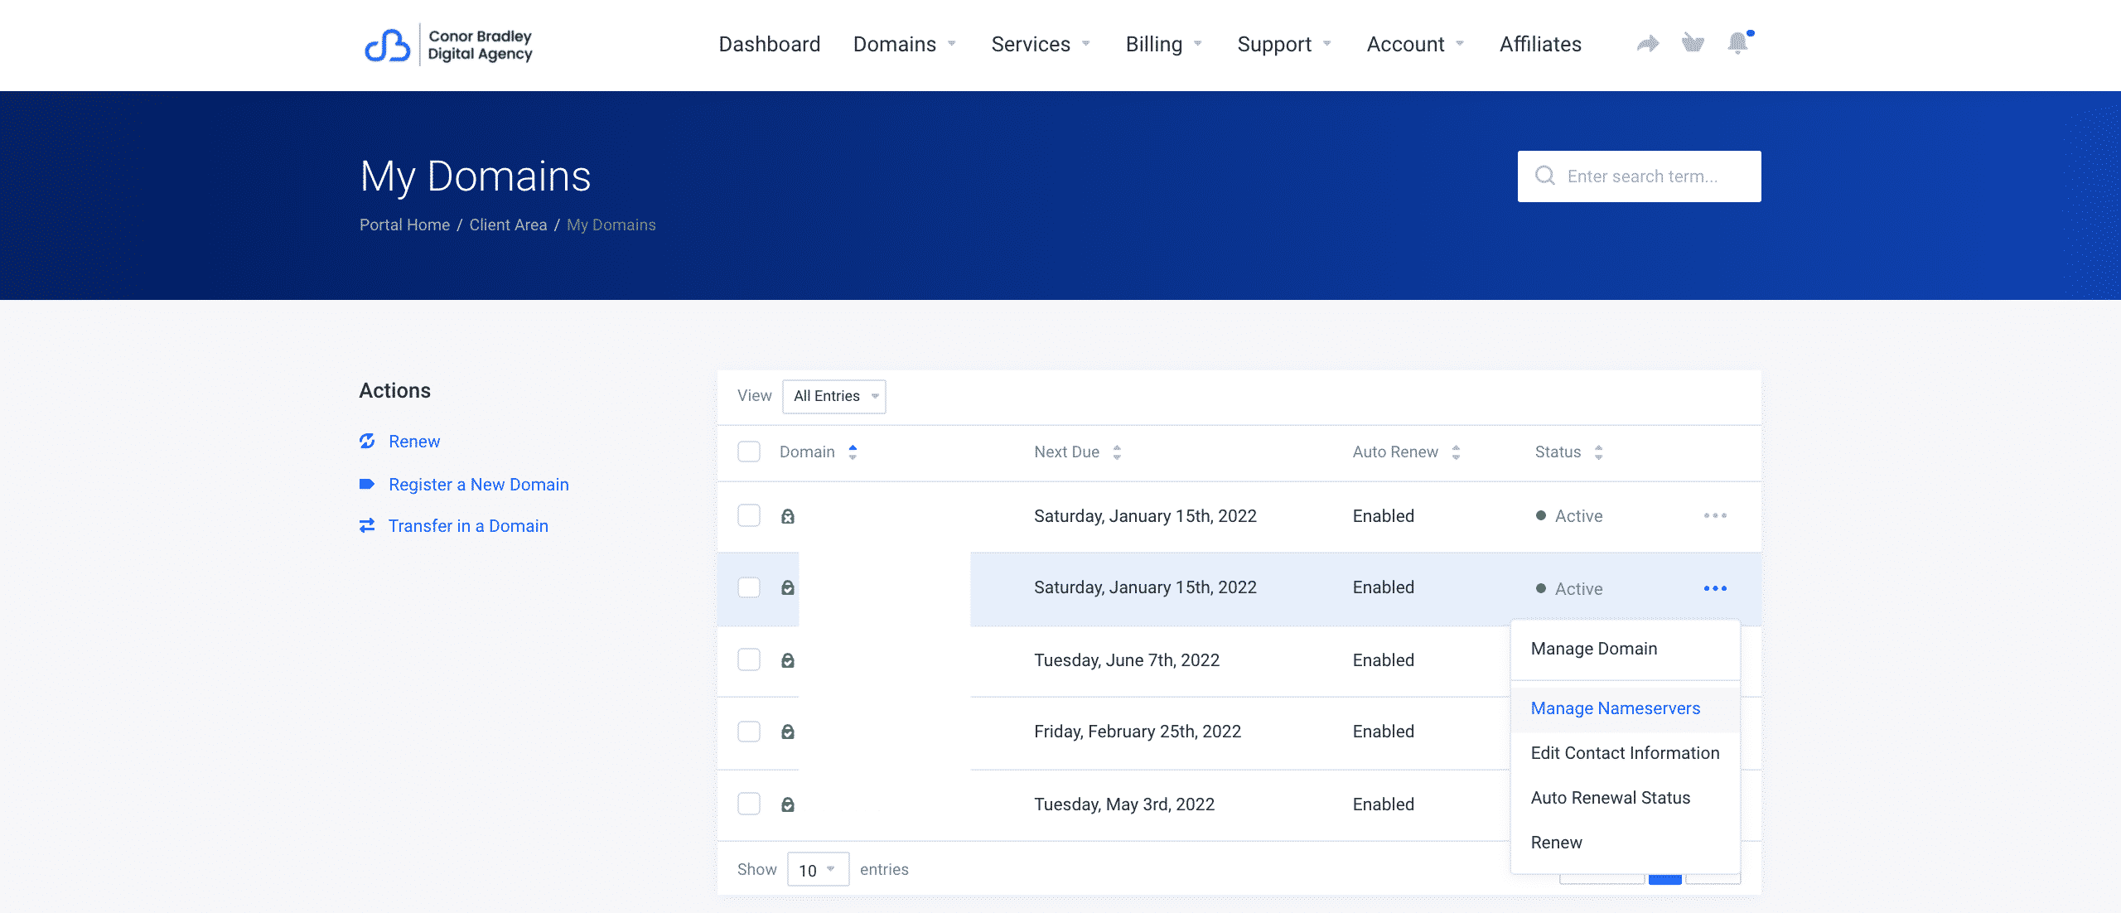
Task: Expand the Services navigation dropdown
Action: [x=1041, y=44]
